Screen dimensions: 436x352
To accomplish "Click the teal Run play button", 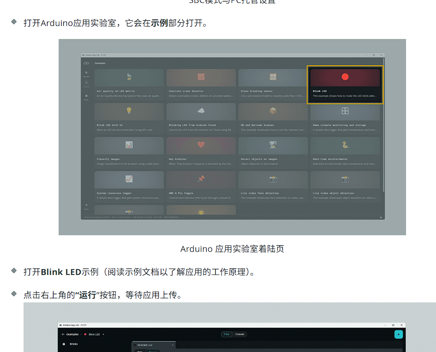I will click(398, 334).
